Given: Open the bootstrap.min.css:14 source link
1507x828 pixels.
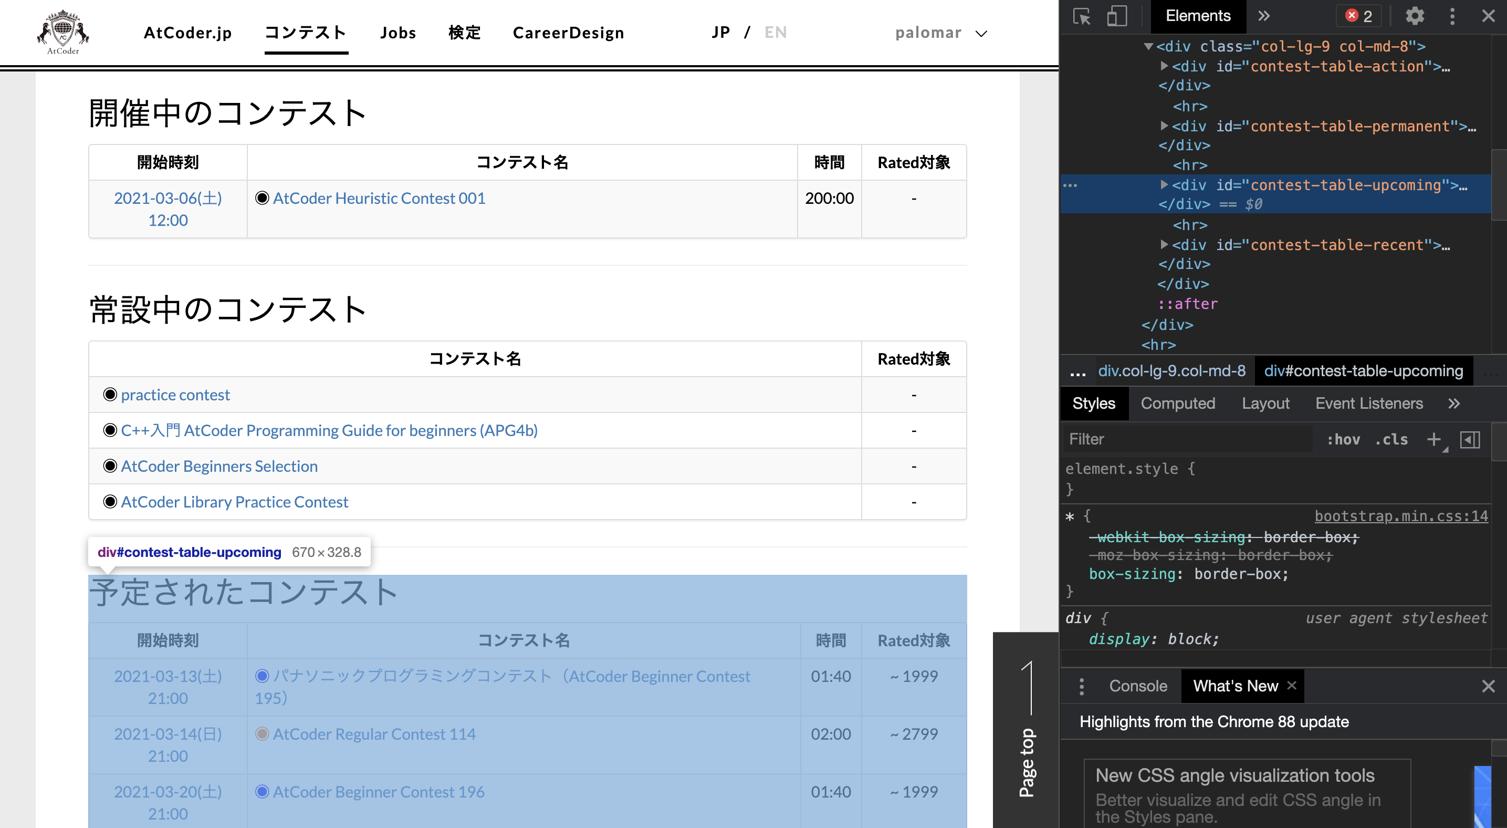Looking at the screenshot, I should point(1400,516).
